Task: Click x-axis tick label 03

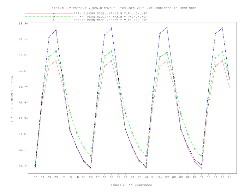Action: (x=42, y=177)
